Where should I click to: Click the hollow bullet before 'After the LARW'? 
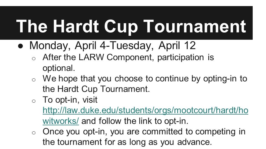(34, 58)
